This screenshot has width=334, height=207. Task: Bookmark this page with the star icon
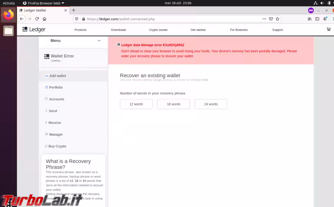[x=277, y=19]
